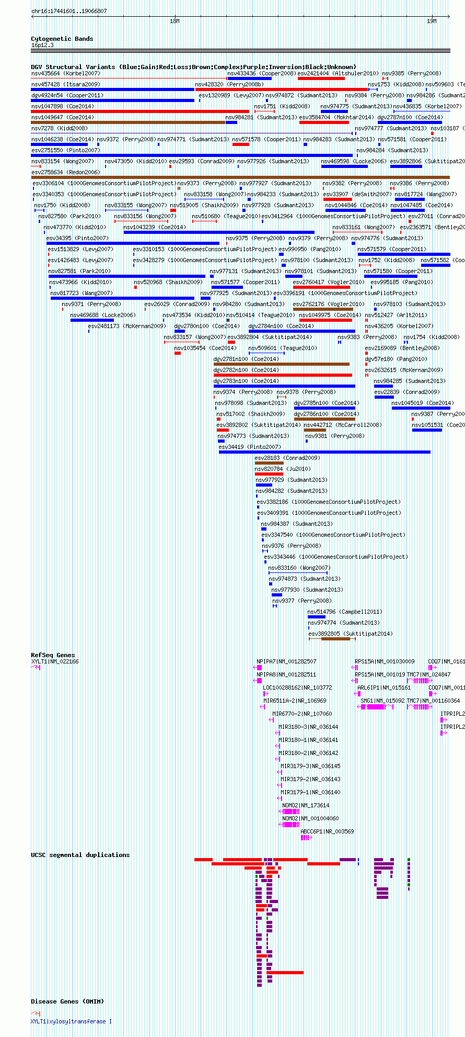
Task: Click the nsv1045019 (Coe2014) label
Action: tap(423, 403)
